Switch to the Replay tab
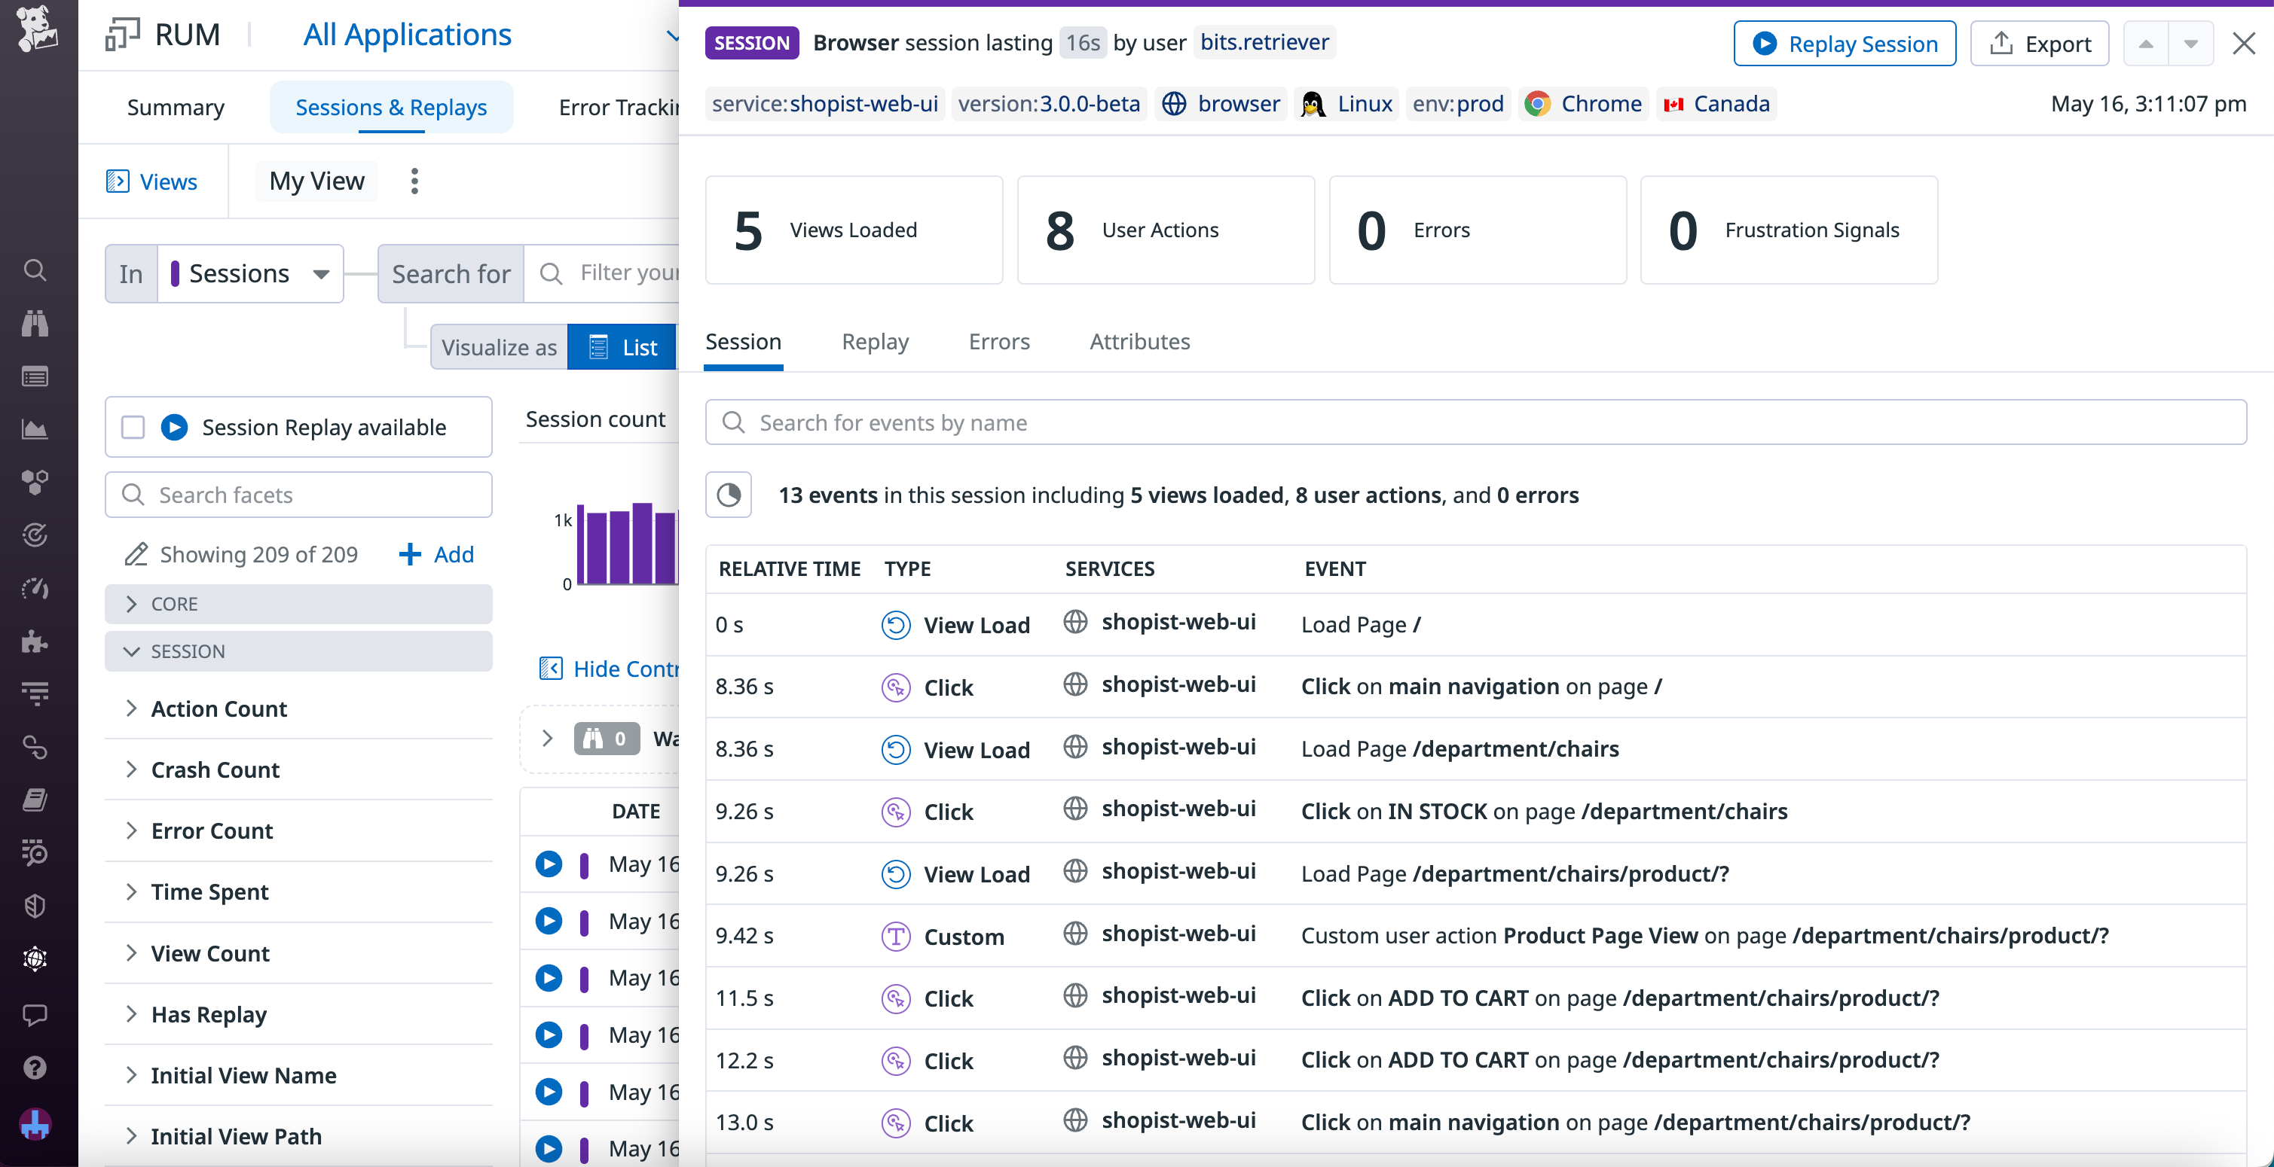This screenshot has width=2274, height=1167. point(875,343)
